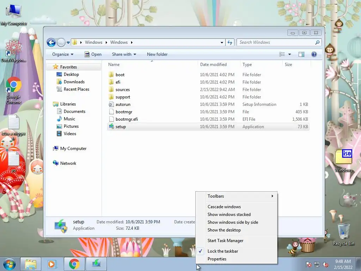Image resolution: width=361 pixels, height=271 pixels.
Task: Open Chrome from the taskbar
Action: (x=74, y=264)
